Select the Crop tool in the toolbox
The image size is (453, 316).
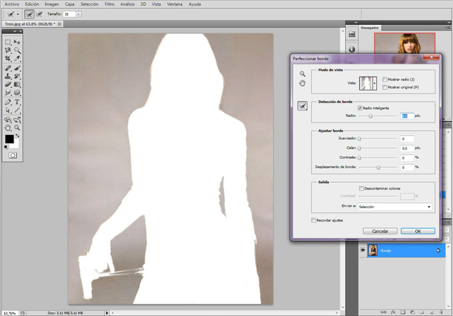coord(8,59)
